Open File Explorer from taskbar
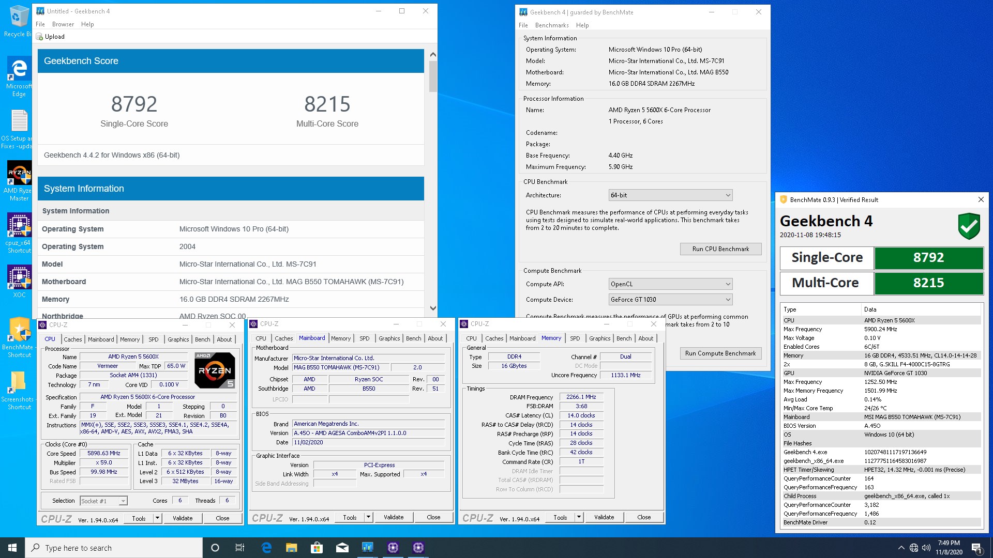Screen dimensions: 993x558 292,548
